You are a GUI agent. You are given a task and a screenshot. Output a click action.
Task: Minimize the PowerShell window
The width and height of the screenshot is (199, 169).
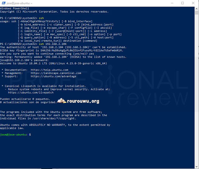[172, 3]
